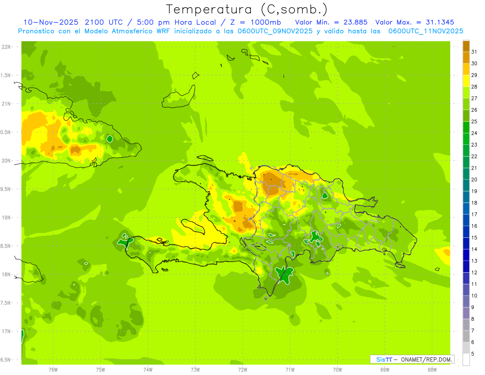Click the legend value '15'
This screenshot has width=485, height=375.
(x=474, y=237)
